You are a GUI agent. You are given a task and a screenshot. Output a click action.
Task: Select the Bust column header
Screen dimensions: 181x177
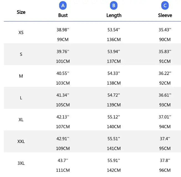click(x=63, y=15)
